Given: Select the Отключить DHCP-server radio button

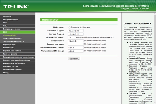Looking at the screenshot, I should pyautogui.click(x=69, y=27).
